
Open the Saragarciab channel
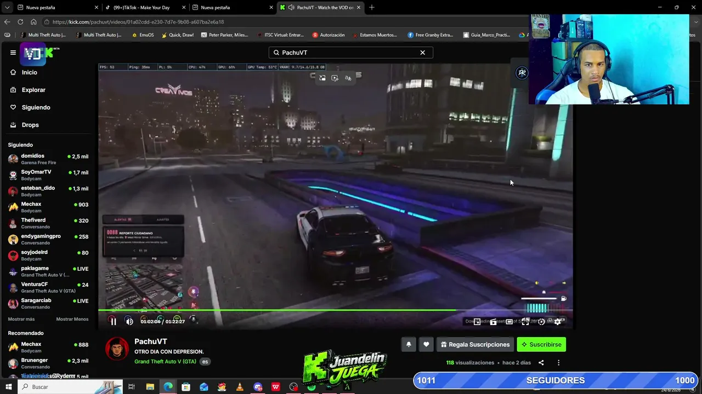tap(48, 303)
